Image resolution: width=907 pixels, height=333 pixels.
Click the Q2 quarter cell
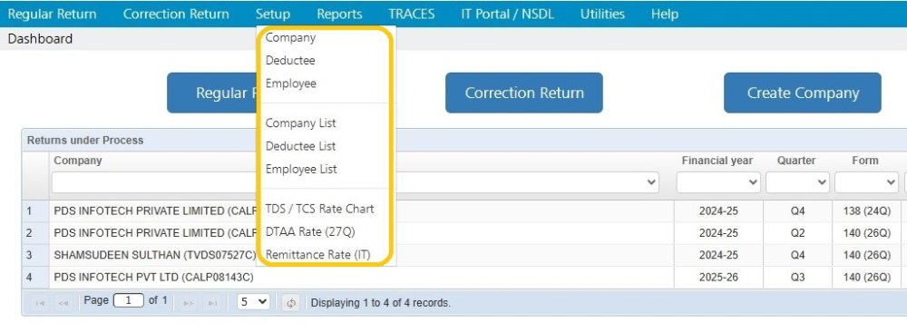coord(797,233)
